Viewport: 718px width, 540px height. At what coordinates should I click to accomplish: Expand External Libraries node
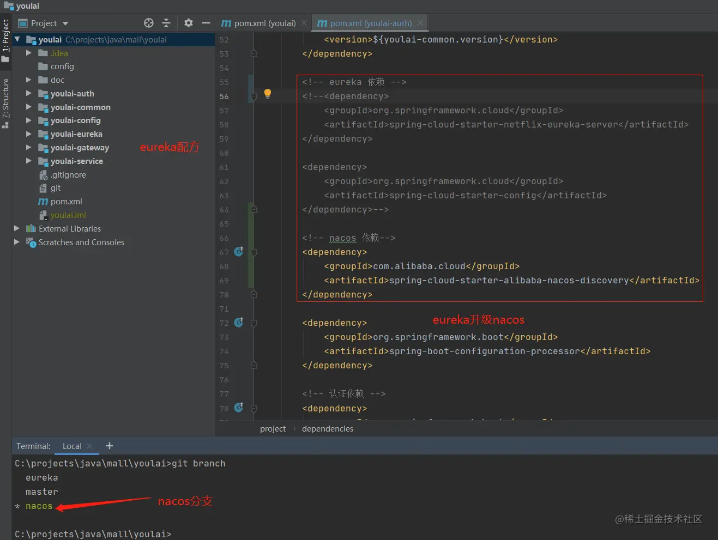[x=17, y=229]
